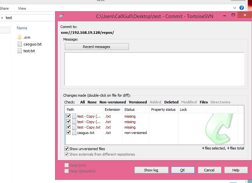
Task: Sort by the Status column header
Action: pyautogui.click(x=136, y=110)
